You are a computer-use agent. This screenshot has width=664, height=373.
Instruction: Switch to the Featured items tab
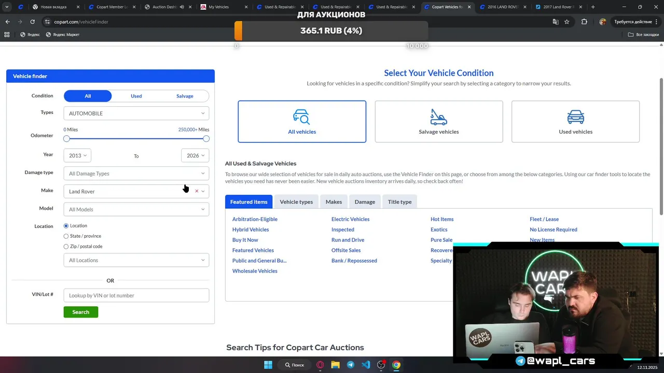coord(248,202)
